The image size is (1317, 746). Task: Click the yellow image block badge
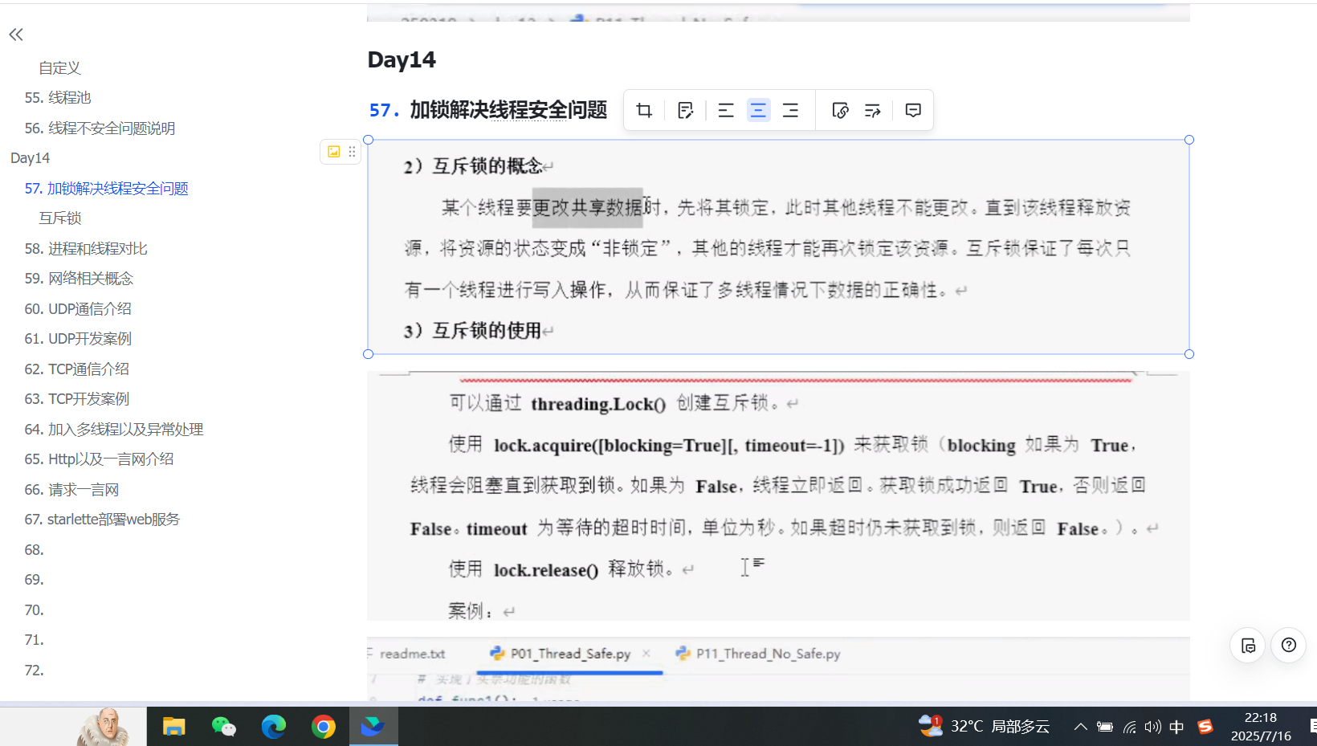tap(333, 151)
